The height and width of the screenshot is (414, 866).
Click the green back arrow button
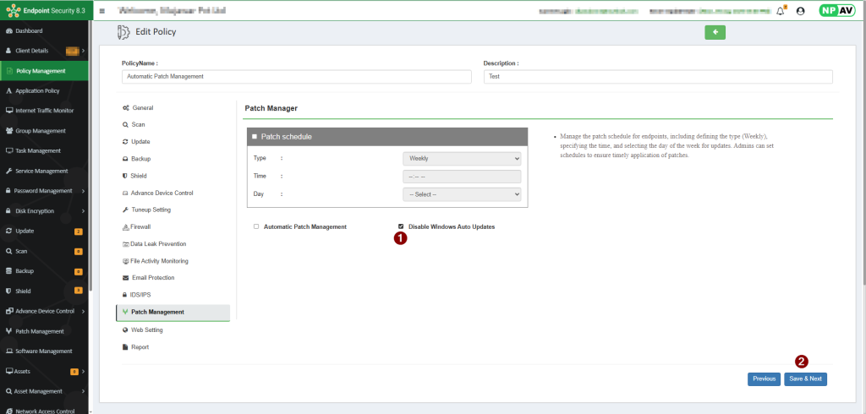pyautogui.click(x=715, y=32)
